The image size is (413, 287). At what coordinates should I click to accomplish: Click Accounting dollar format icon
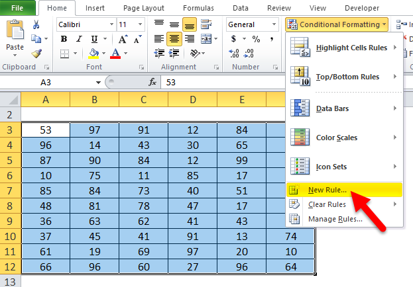coord(233,39)
